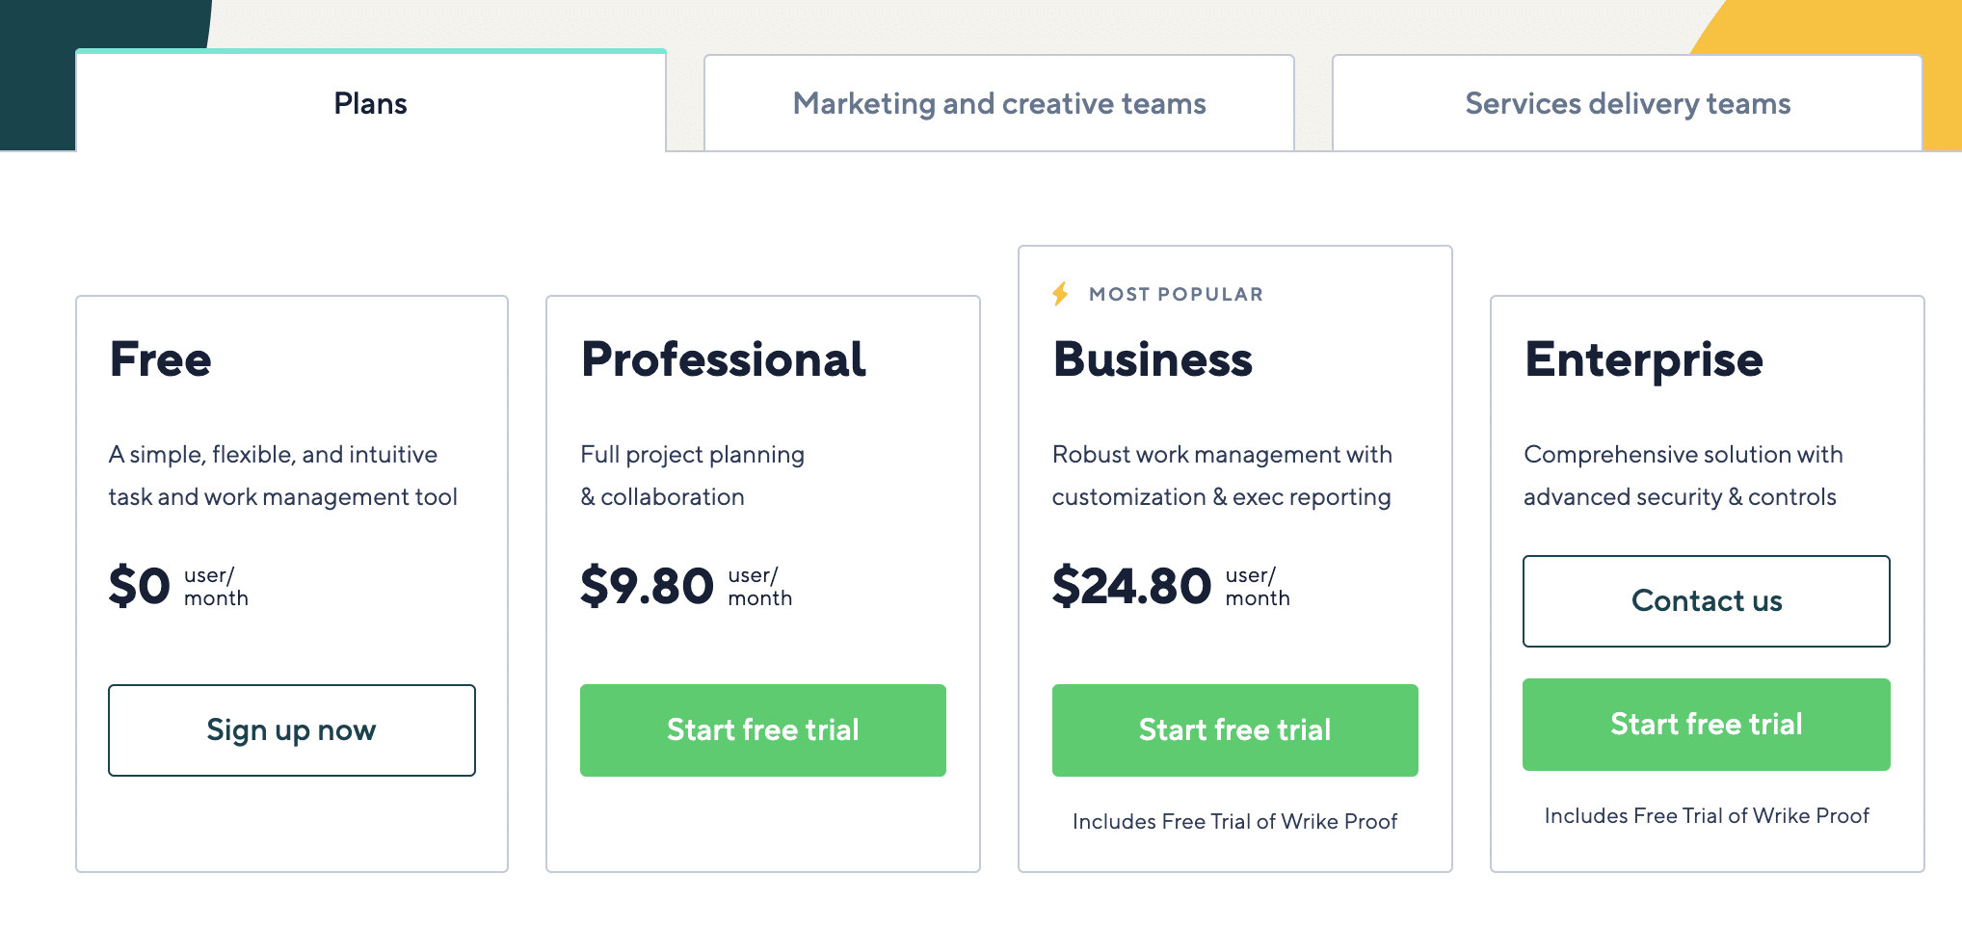Click the Contact us button

pos(1707,601)
